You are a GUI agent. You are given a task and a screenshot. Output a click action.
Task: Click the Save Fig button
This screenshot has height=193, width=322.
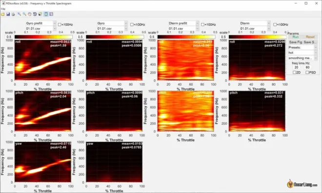[x=296, y=42]
